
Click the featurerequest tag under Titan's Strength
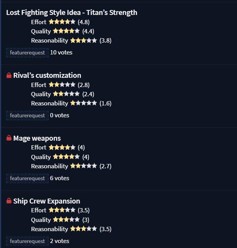[x=27, y=53]
